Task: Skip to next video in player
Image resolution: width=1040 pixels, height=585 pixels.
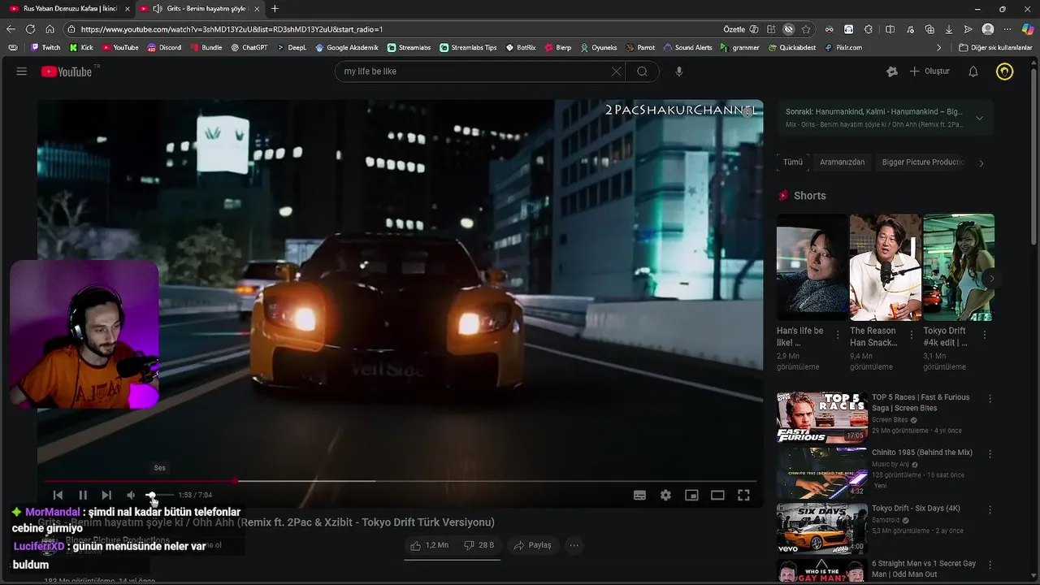Action: [106, 495]
